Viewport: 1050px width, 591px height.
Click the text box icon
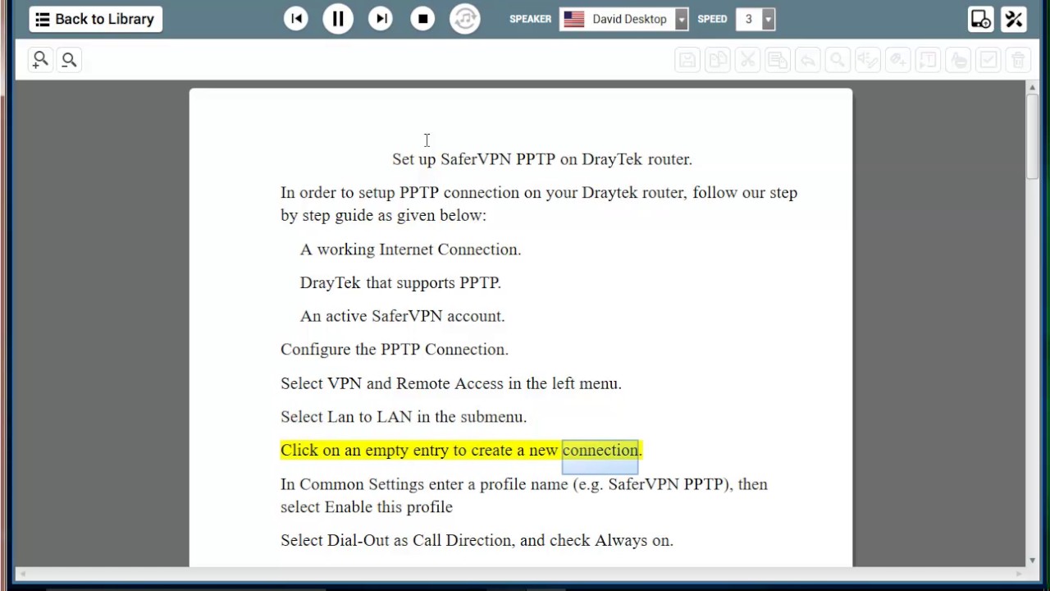tap(928, 60)
